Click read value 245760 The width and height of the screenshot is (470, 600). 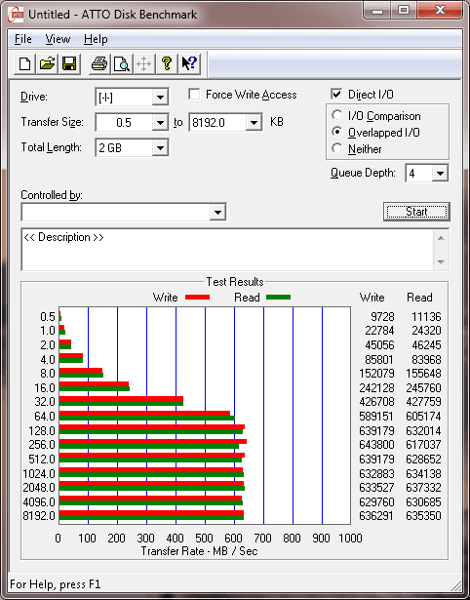(x=424, y=387)
